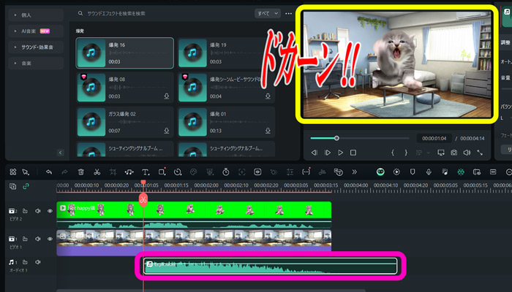The height and width of the screenshot is (292, 512).
Task: Lock the ビデオ 2 track
Action: click(x=25, y=211)
